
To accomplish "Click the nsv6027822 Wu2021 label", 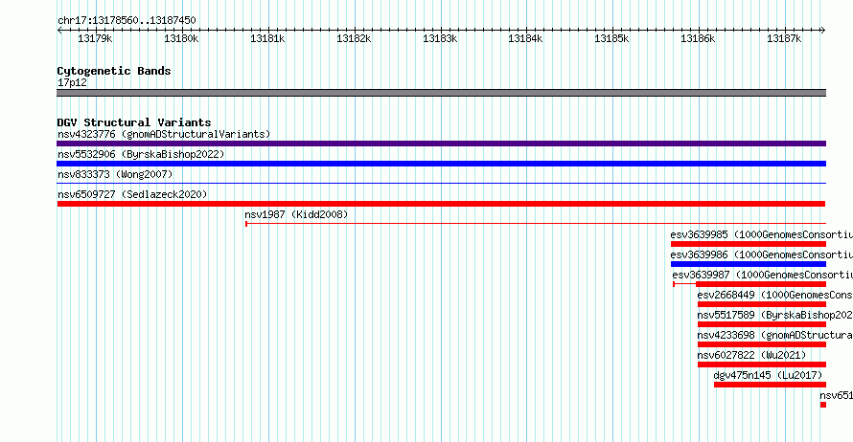I will (x=751, y=355).
